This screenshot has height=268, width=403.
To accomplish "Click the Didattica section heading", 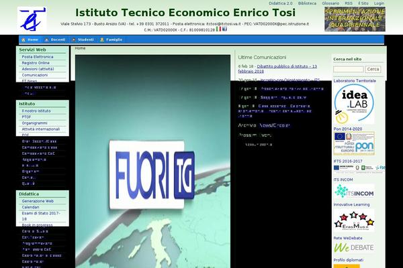I will point(29,194).
